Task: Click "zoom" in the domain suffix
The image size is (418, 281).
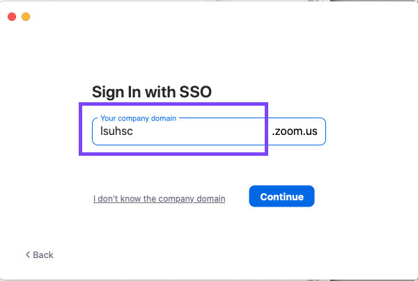Action: coord(293,132)
